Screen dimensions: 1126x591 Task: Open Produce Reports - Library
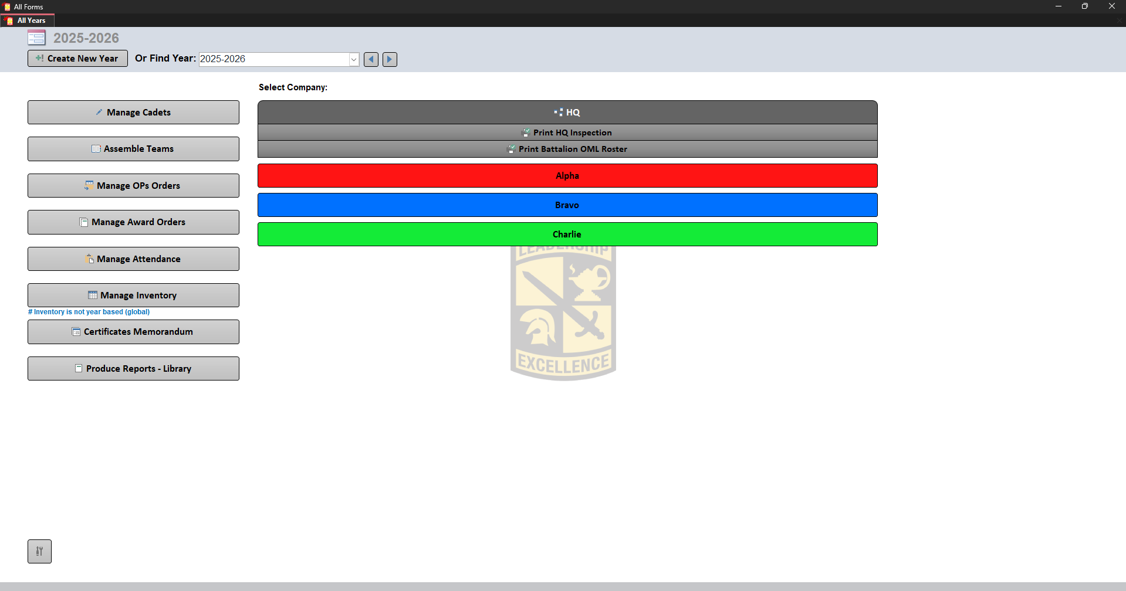tap(133, 369)
